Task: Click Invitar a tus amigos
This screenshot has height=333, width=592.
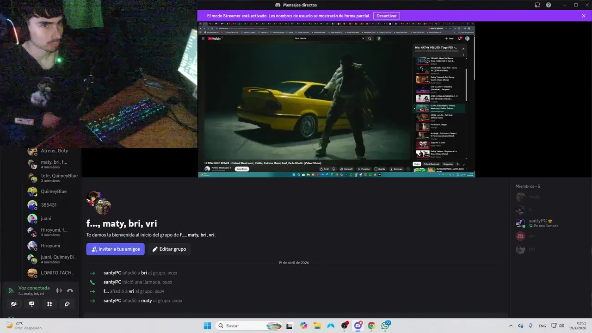Action: (115, 249)
